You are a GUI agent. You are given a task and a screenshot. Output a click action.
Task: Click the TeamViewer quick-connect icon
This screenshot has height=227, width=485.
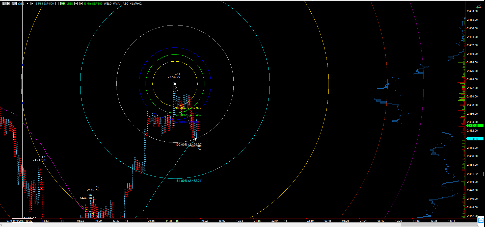click(481, 220)
